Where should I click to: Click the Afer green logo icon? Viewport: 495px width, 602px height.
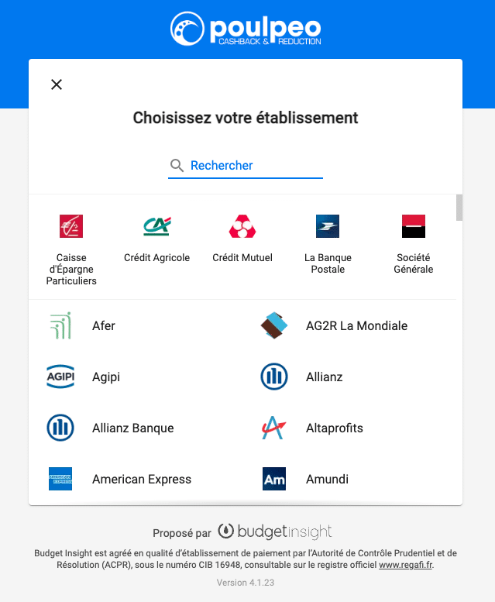coord(60,325)
